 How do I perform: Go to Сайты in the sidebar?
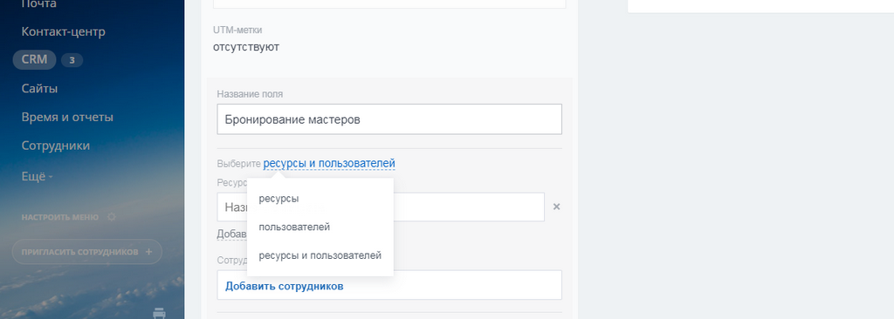39,88
